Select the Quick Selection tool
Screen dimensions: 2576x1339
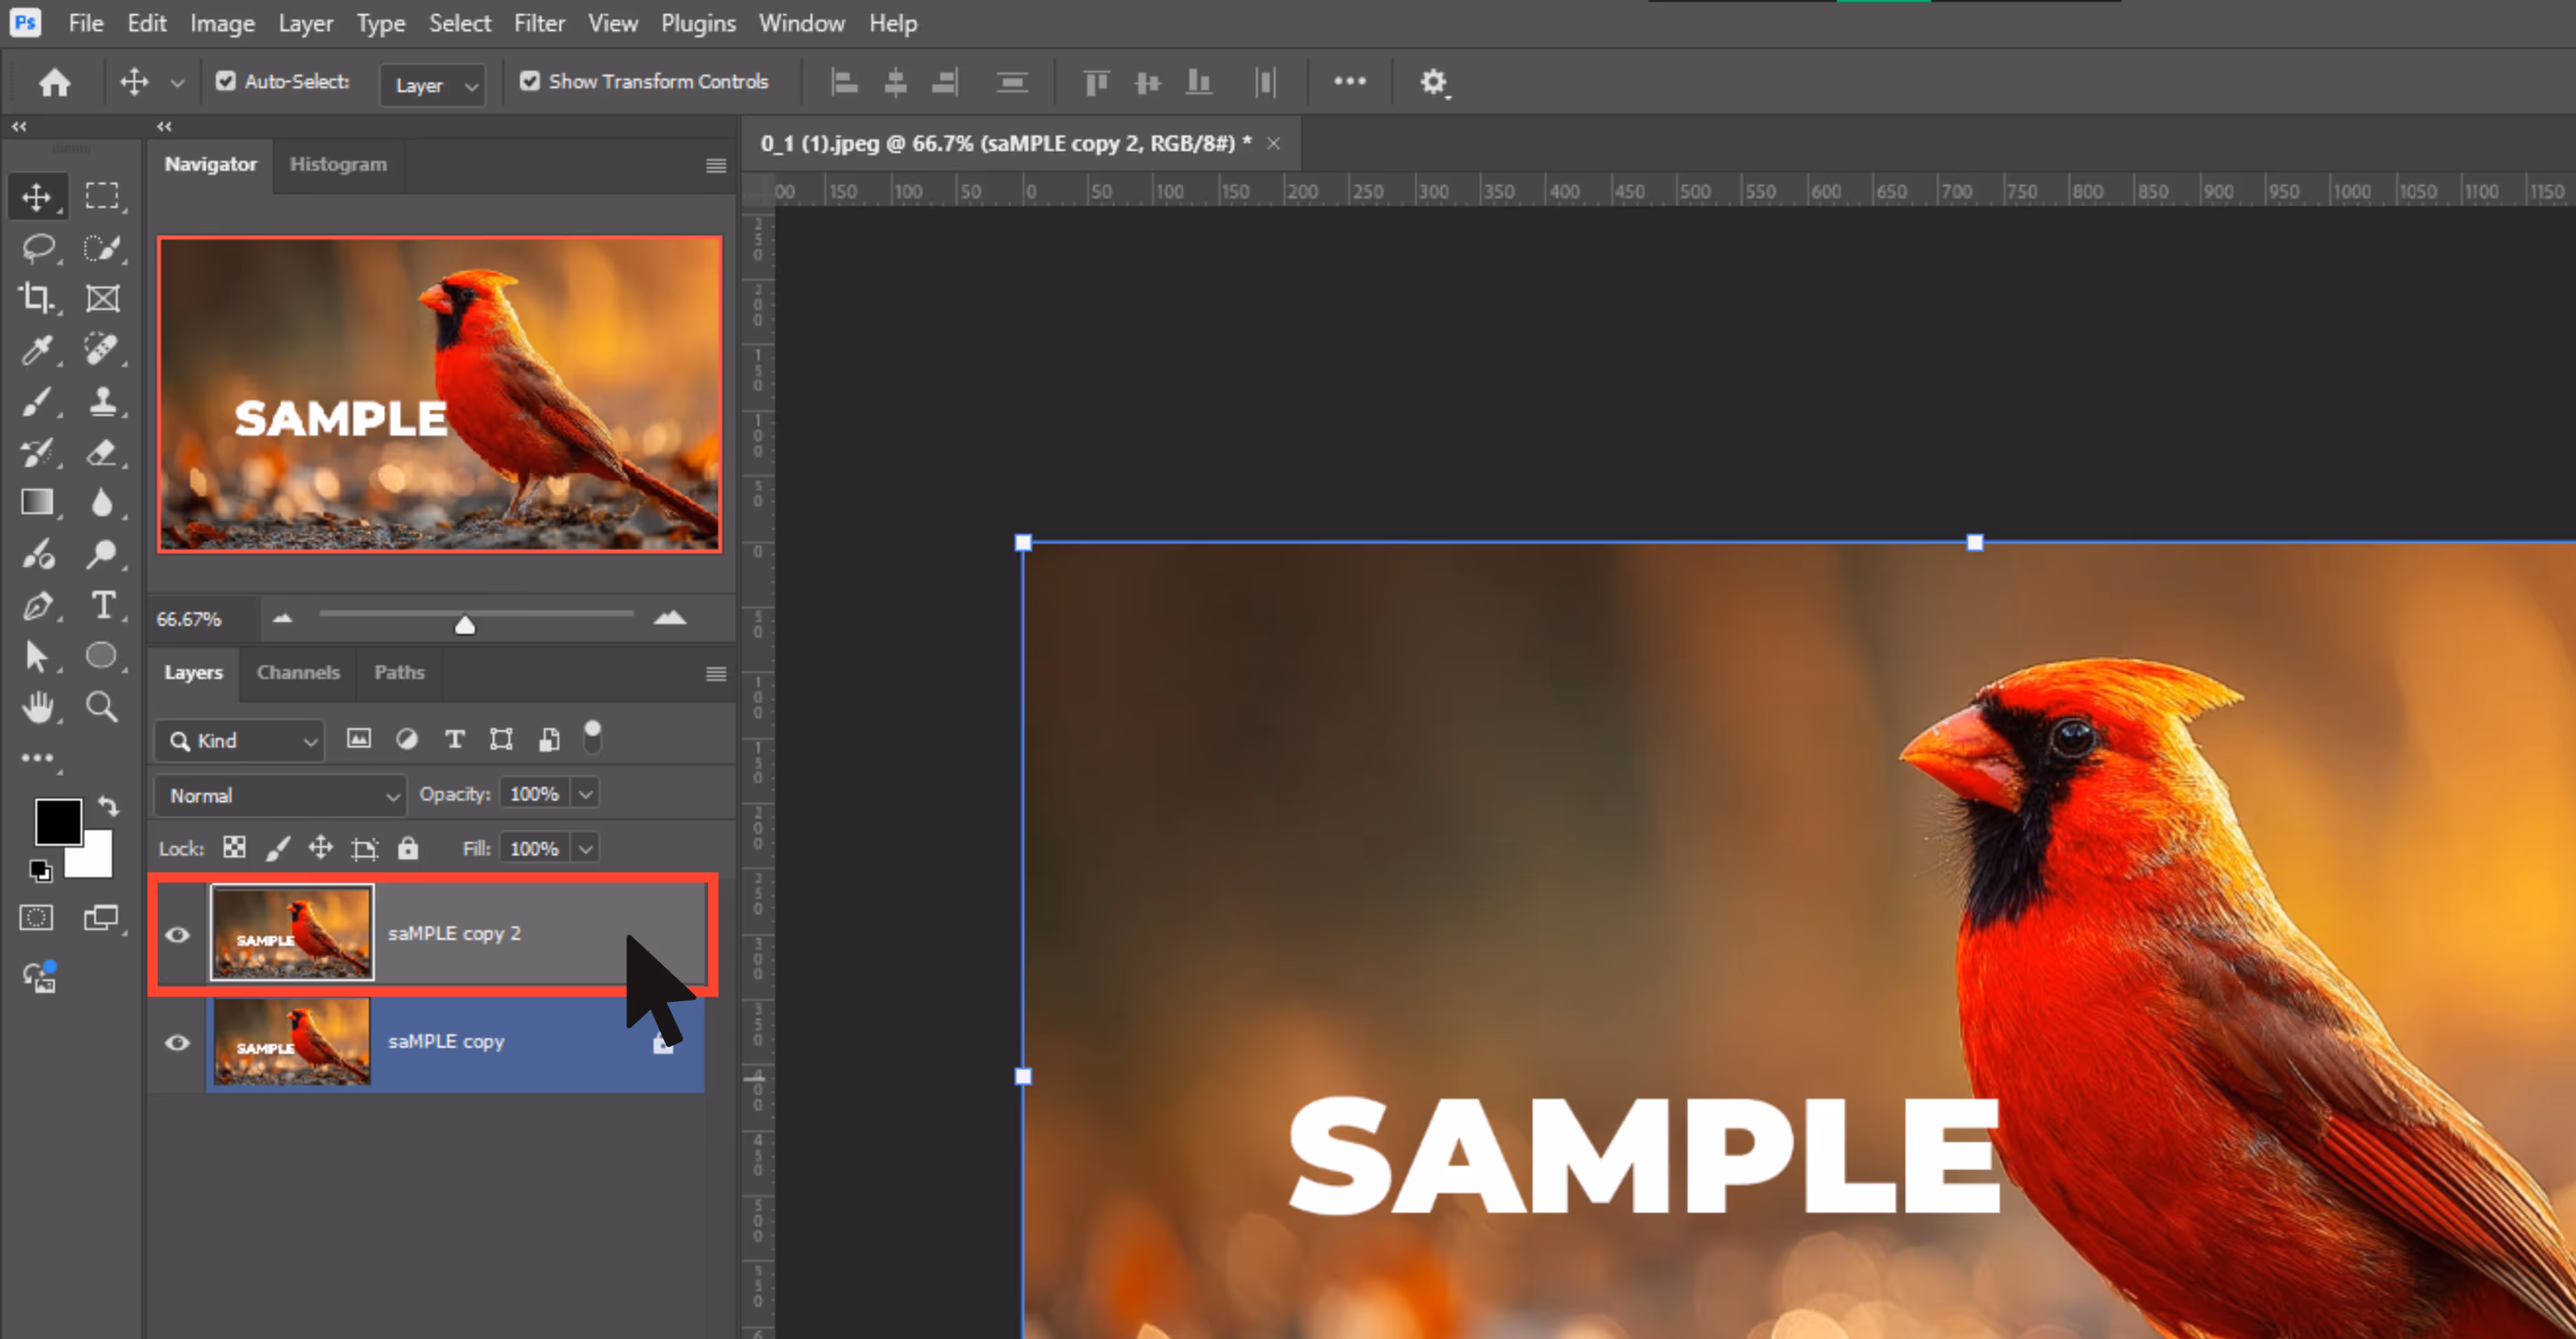coord(102,247)
